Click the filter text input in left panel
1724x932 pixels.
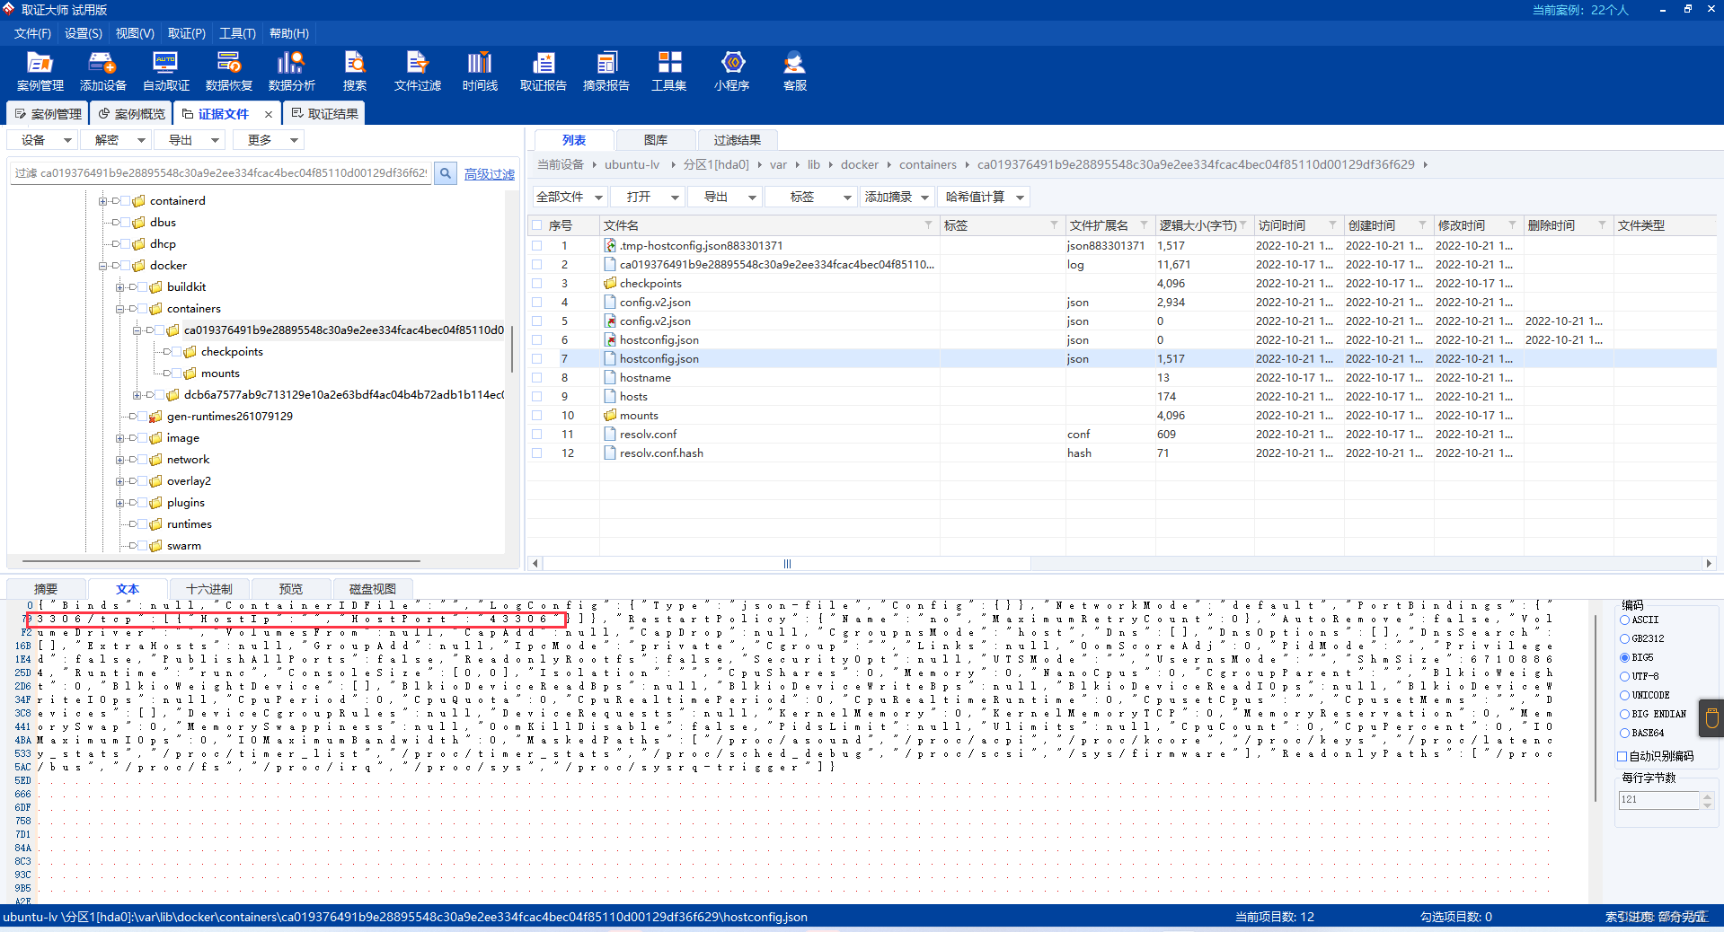pyautogui.click(x=221, y=173)
